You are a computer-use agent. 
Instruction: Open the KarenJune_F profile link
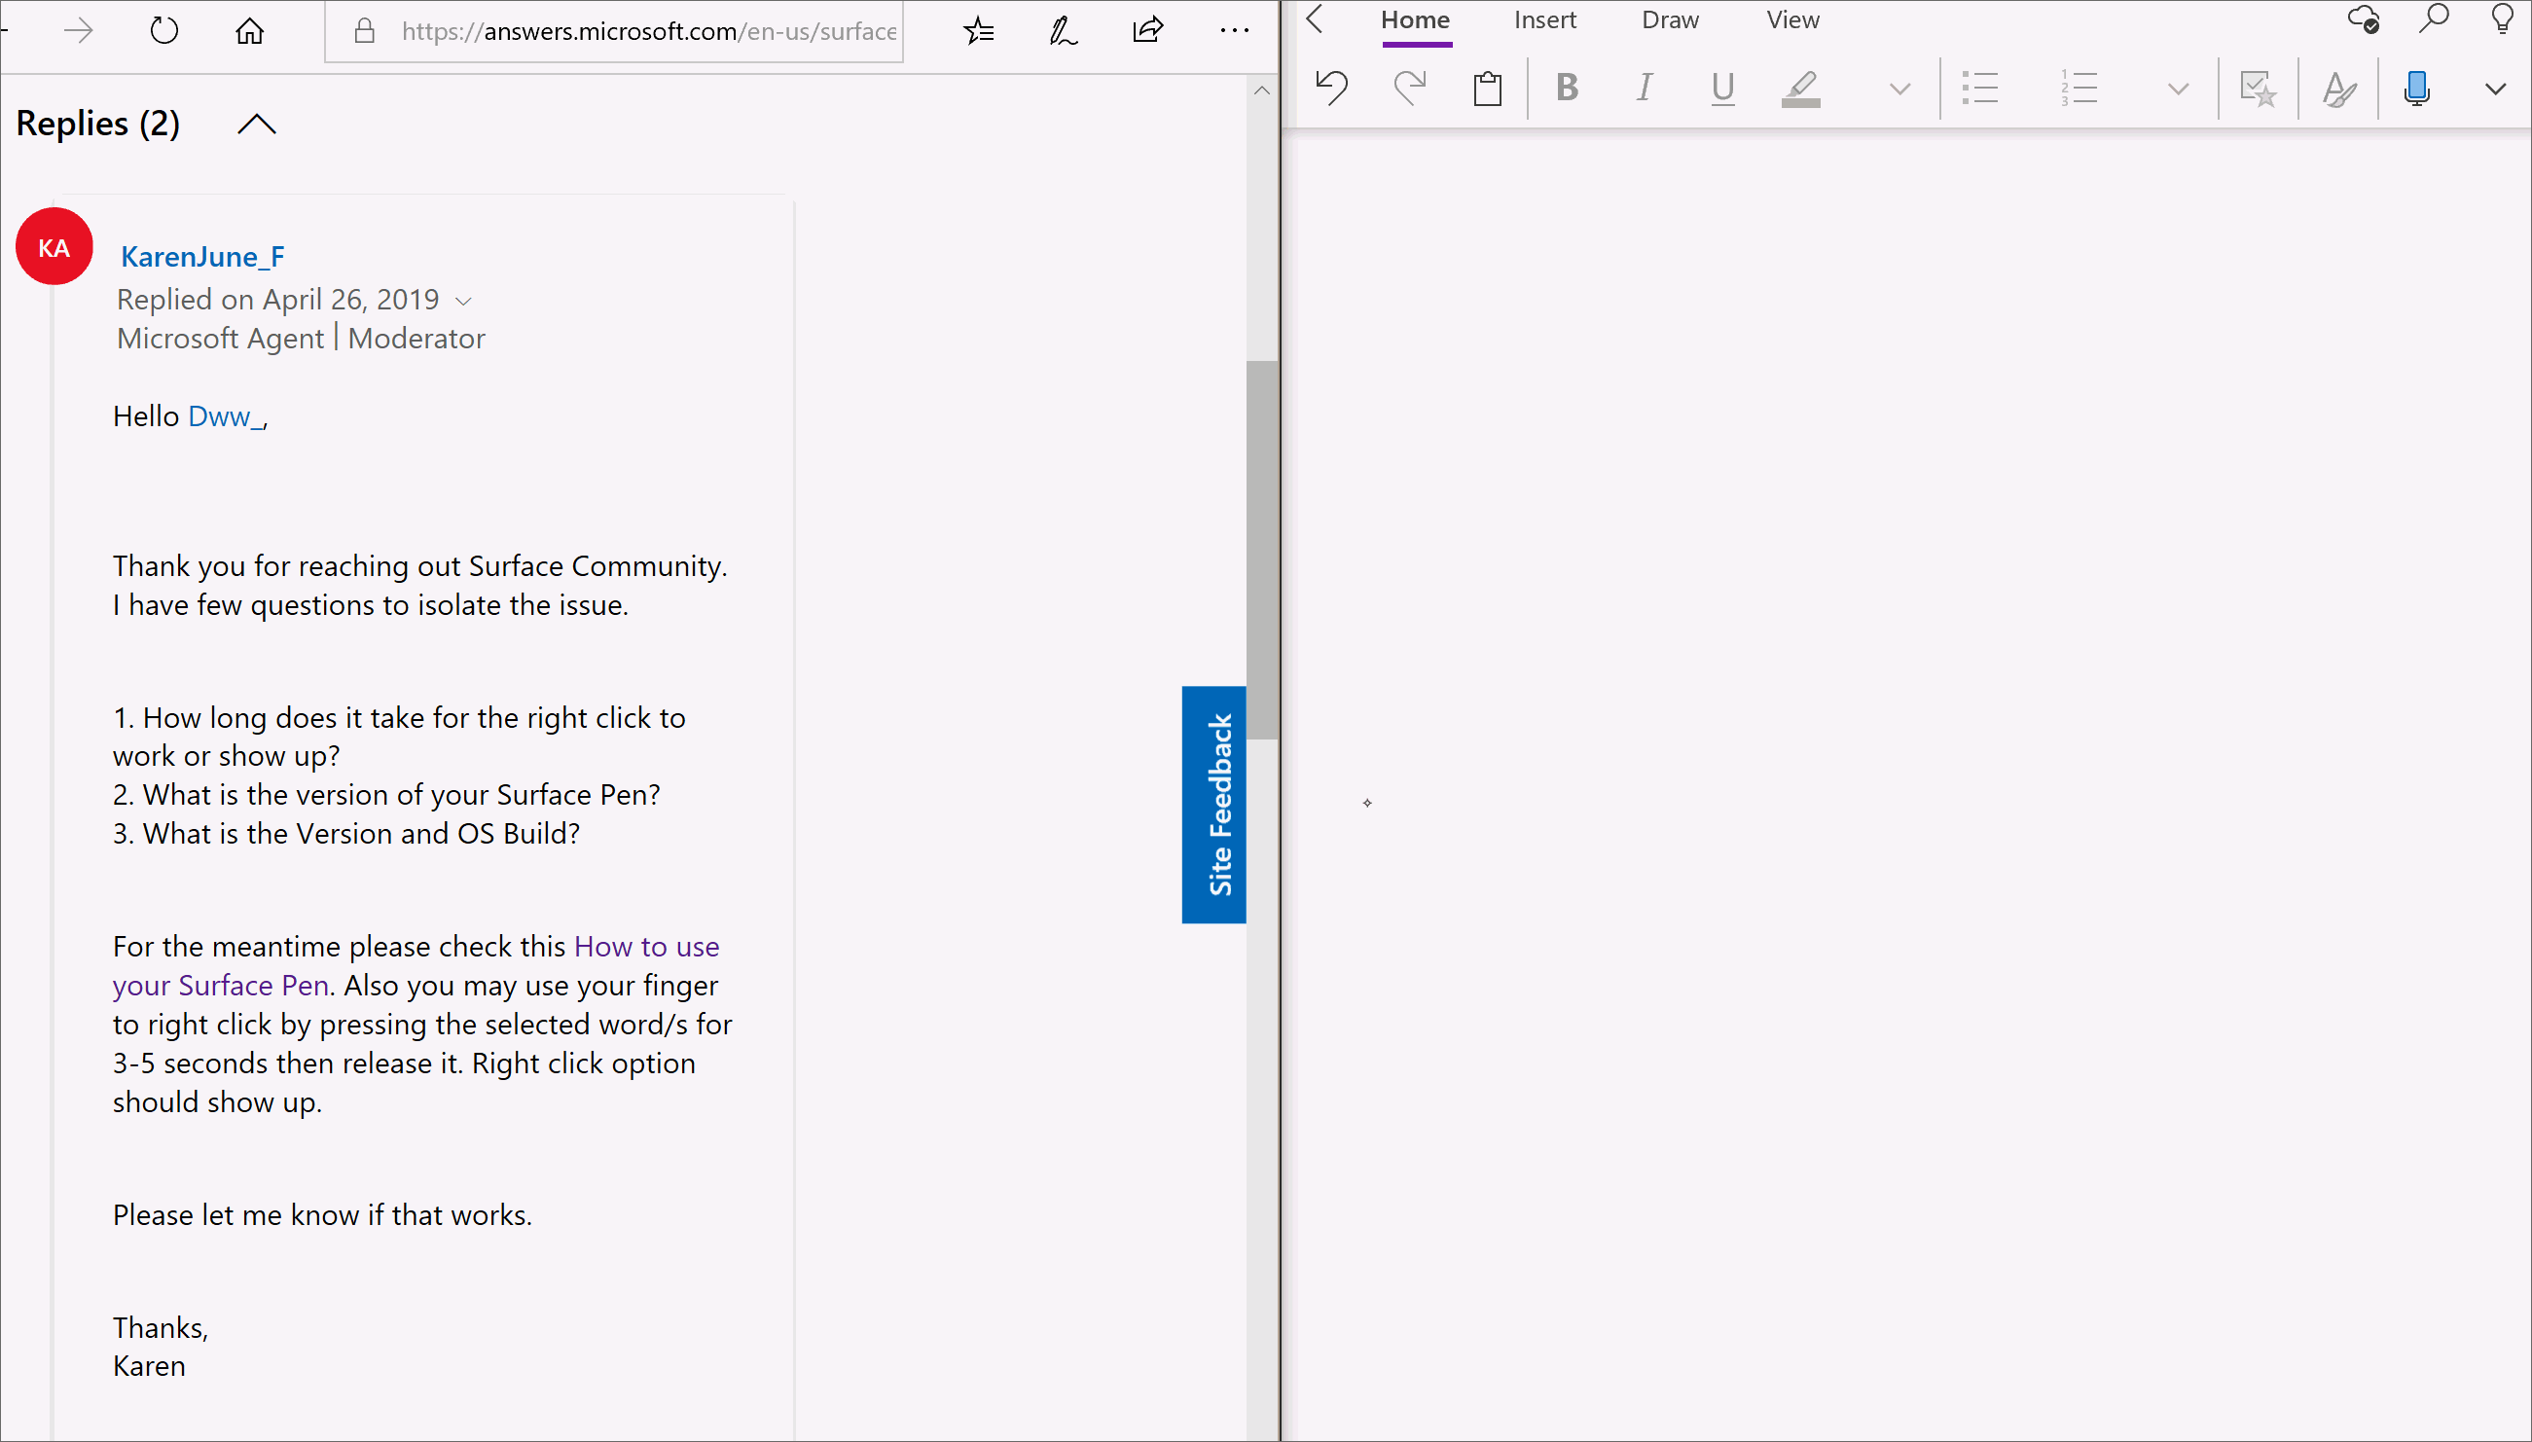202,257
